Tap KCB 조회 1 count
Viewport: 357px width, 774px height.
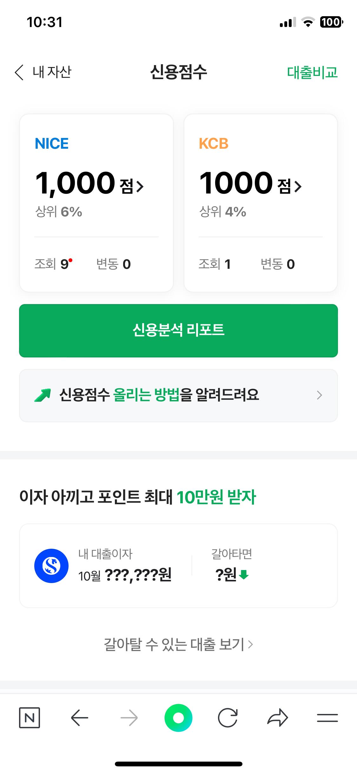[x=215, y=264]
